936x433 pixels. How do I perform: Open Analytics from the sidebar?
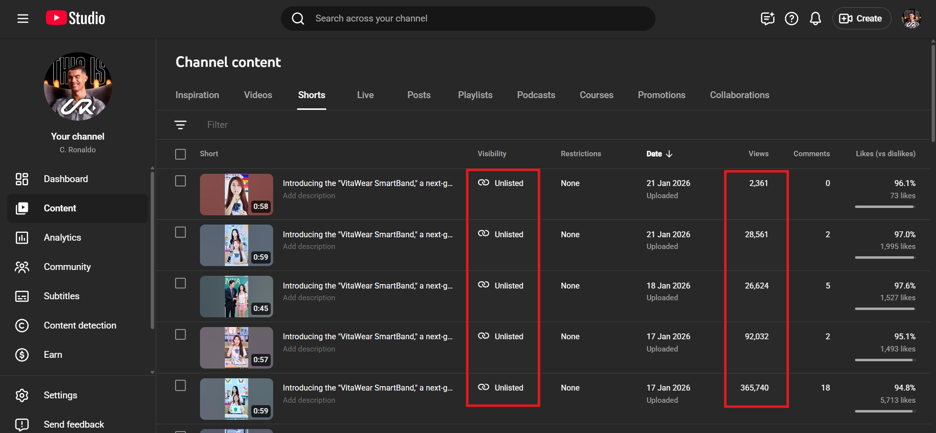[62, 238]
